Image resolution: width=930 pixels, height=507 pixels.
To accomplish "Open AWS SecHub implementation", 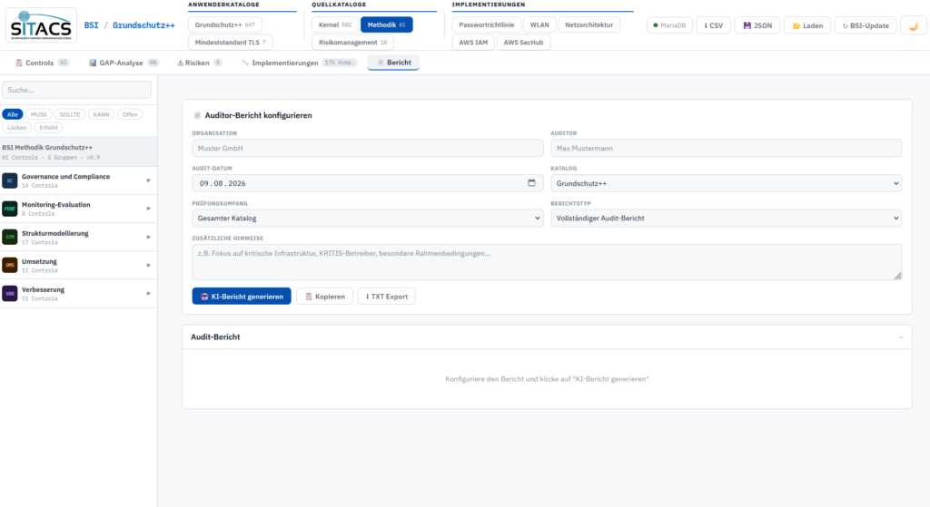I will (523, 42).
